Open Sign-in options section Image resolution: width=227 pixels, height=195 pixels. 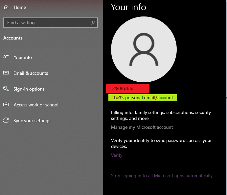click(29, 89)
